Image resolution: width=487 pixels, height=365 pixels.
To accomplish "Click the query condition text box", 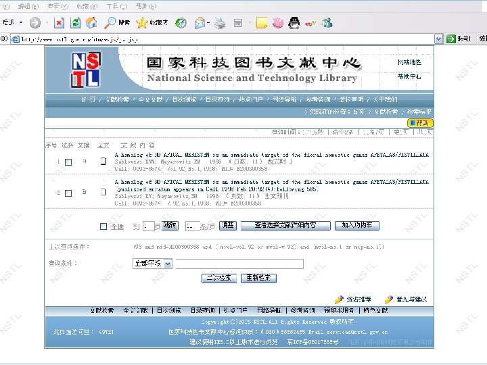I will click(239, 264).
